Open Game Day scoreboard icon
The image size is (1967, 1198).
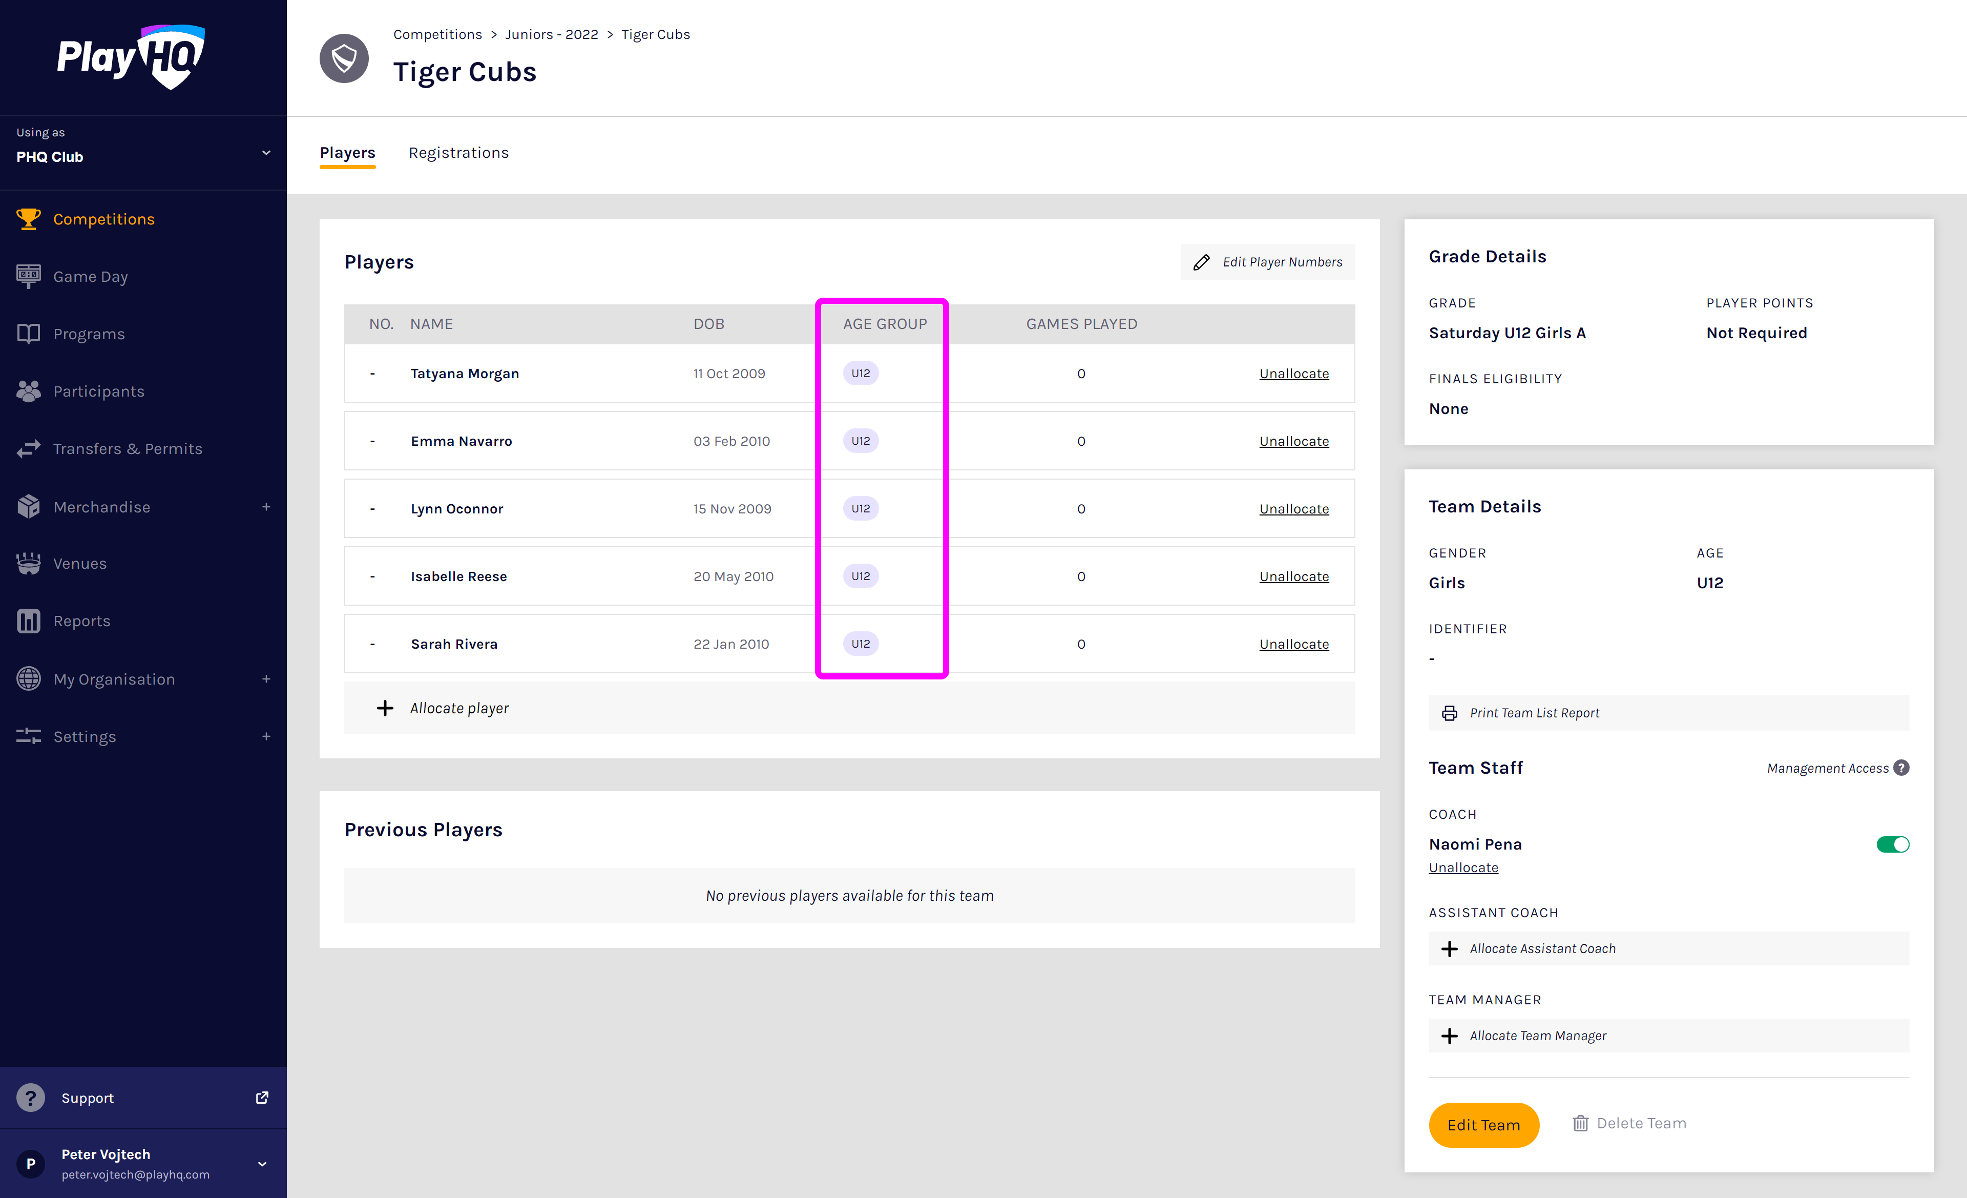point(29,276)
